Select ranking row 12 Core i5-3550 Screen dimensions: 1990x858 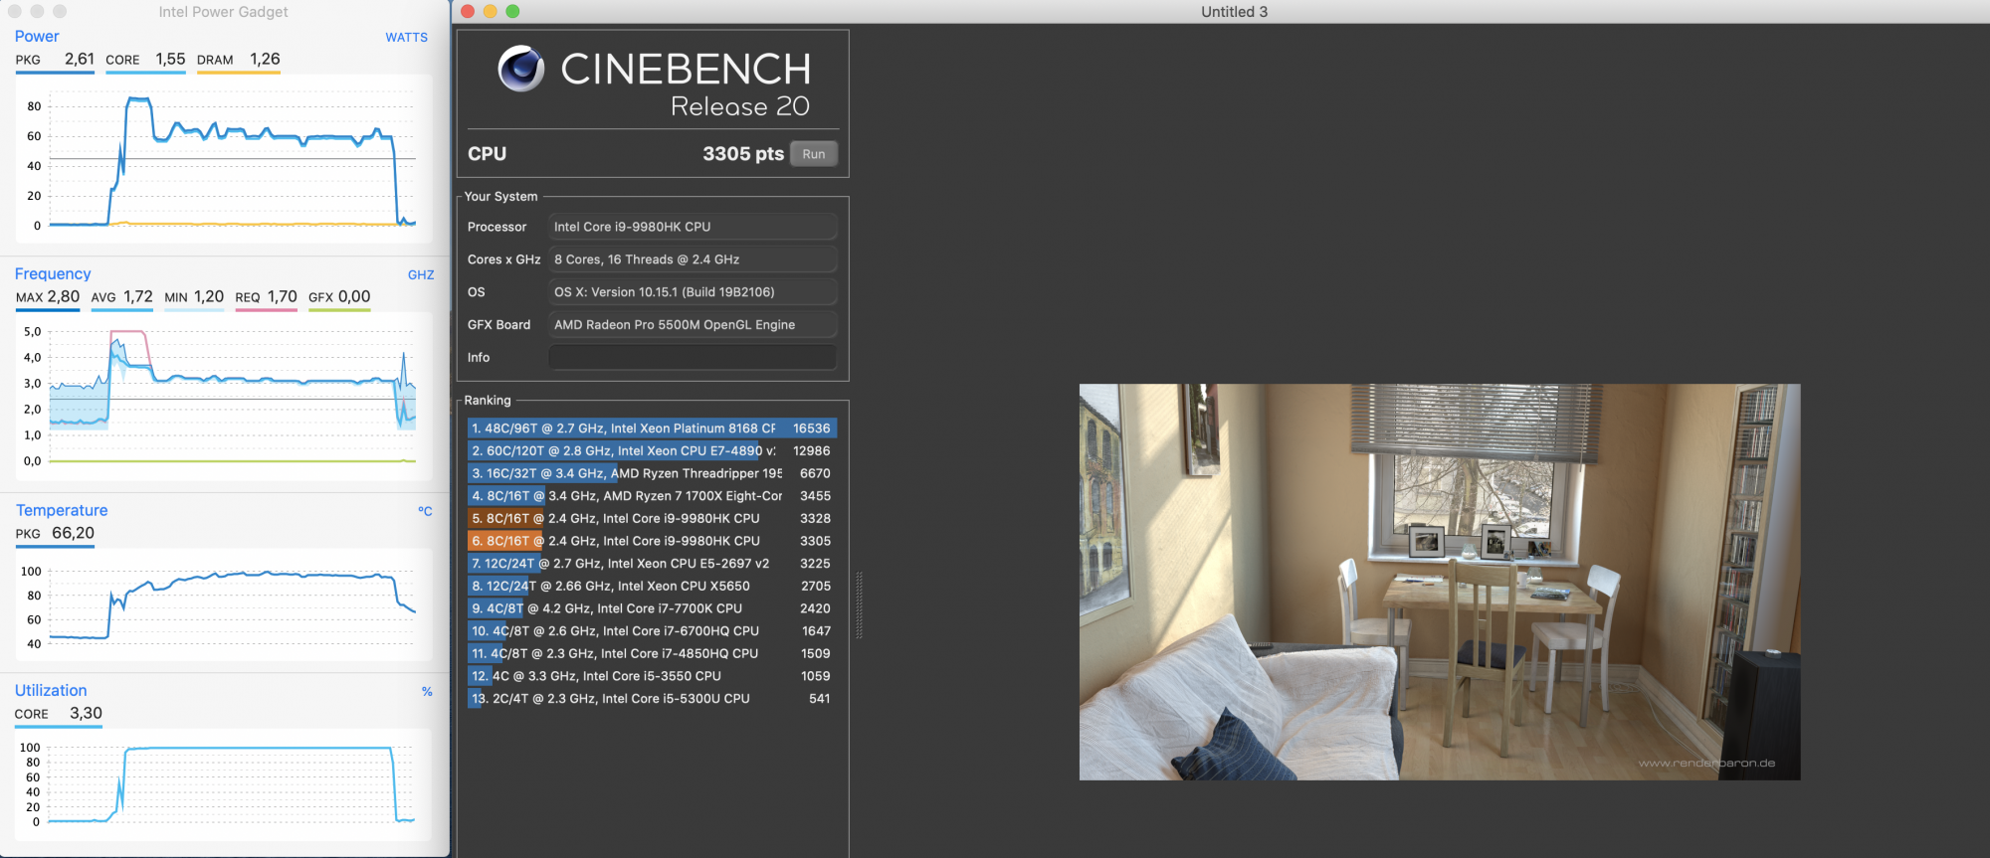click(652, 676)
